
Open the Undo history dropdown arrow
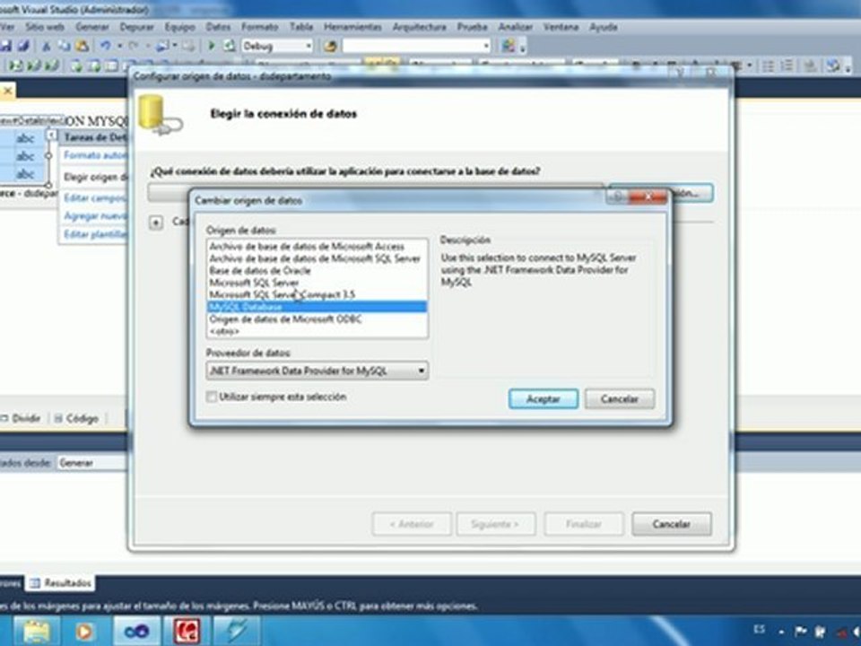tap(118, 46)
